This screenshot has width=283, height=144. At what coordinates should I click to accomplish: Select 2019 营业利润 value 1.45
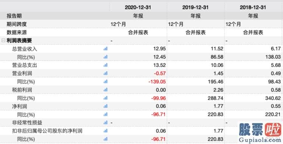218,73
